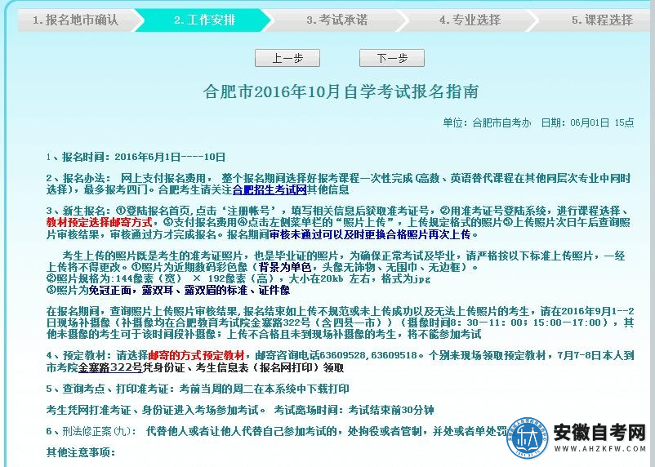
Task: Open the 3.考试承诺 step tab
Action: click(x=336, y=20)
